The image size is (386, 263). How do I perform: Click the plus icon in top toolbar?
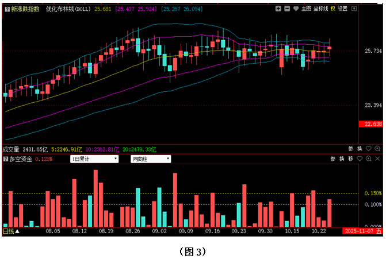coord(278,9)
